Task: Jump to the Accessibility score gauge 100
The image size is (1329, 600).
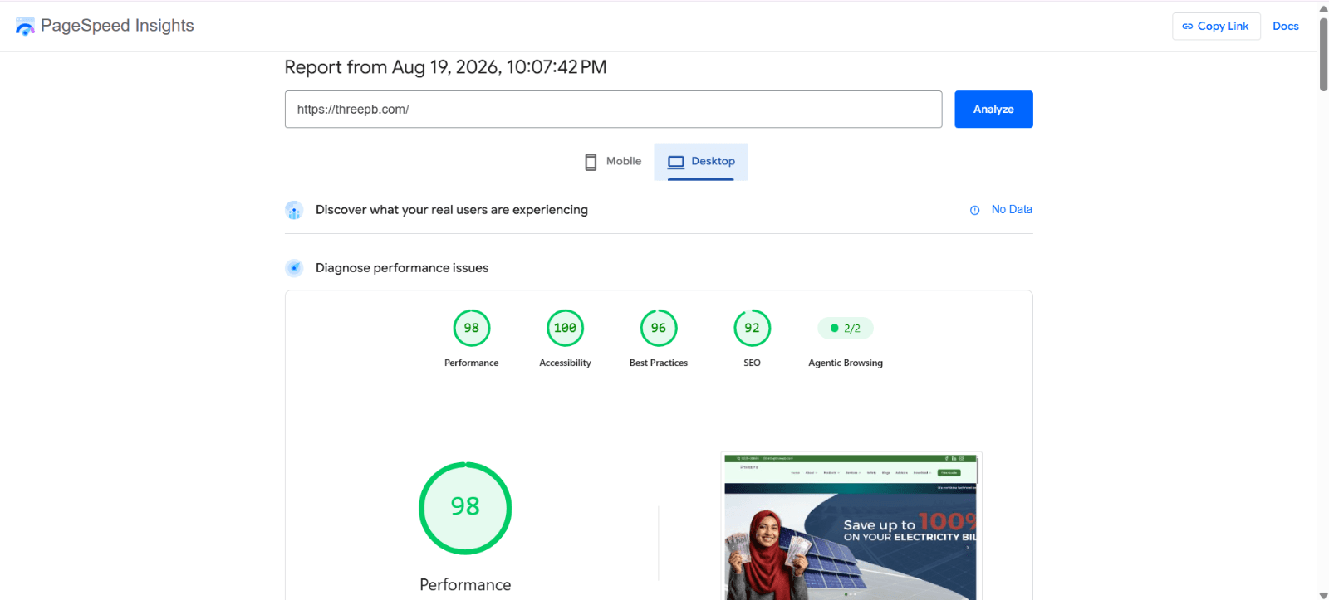Action: [x=565, y=328]
